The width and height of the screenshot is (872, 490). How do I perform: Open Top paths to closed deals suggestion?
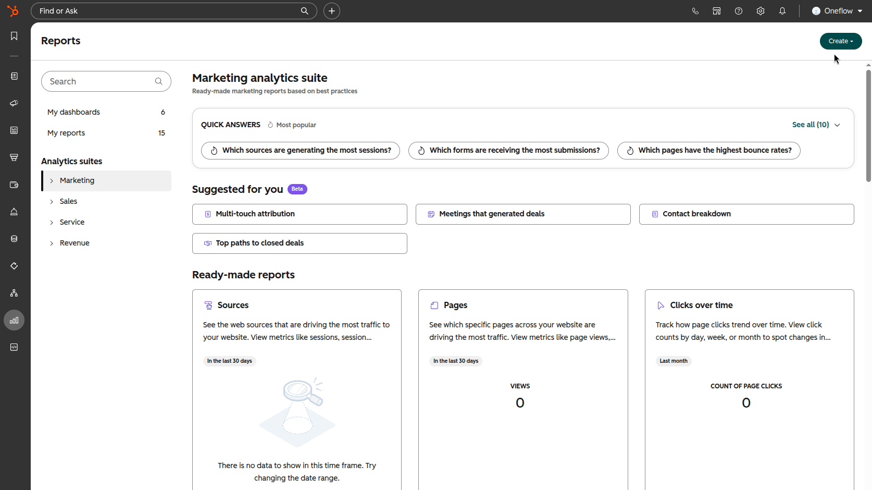300,243
